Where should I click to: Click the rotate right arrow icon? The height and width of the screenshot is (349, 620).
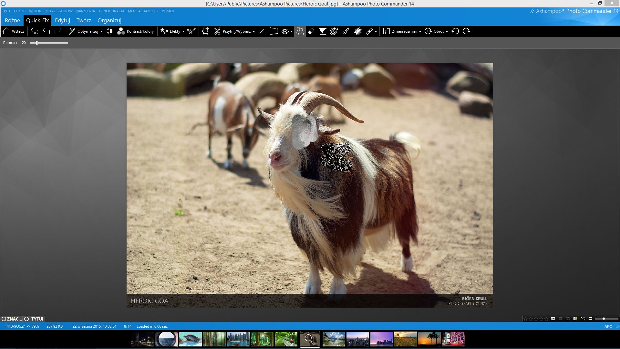[x=466, y=31]
